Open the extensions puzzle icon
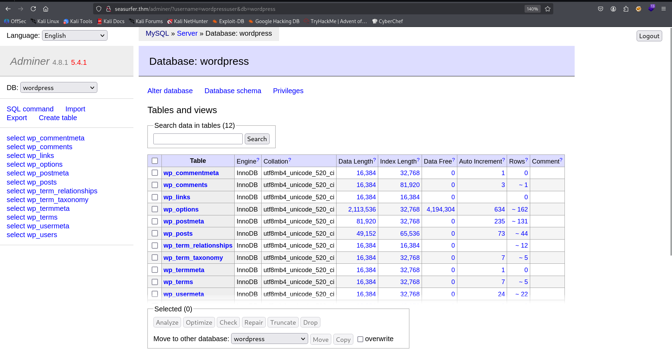This screenshot has width=672, height=352. click(626, 9)
